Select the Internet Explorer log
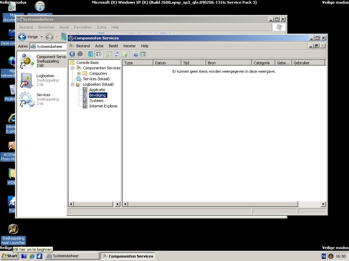Screen dimensions: 349x261 [103, 106]
